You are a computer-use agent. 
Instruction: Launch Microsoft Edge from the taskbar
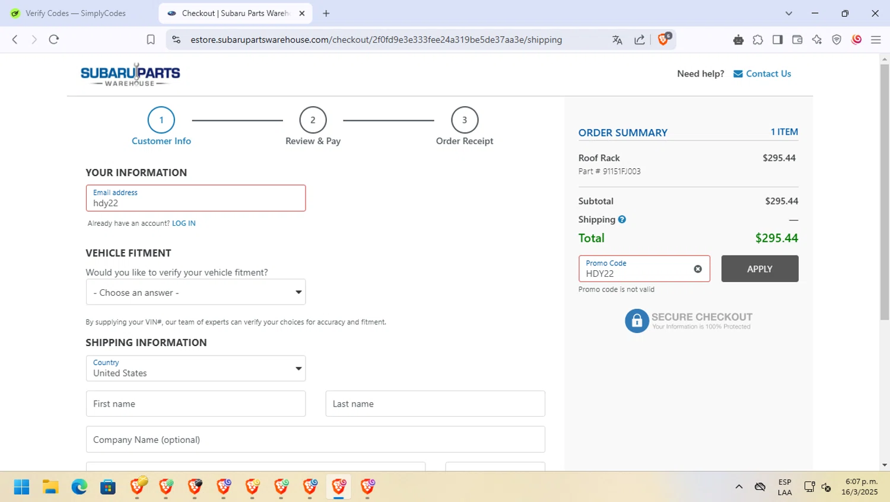click(79, 487)
